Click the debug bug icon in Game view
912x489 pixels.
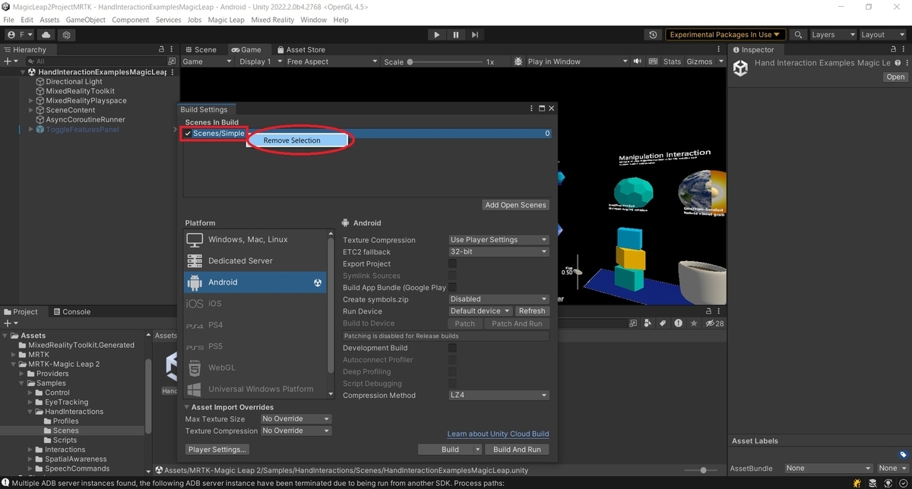[518, 62]
